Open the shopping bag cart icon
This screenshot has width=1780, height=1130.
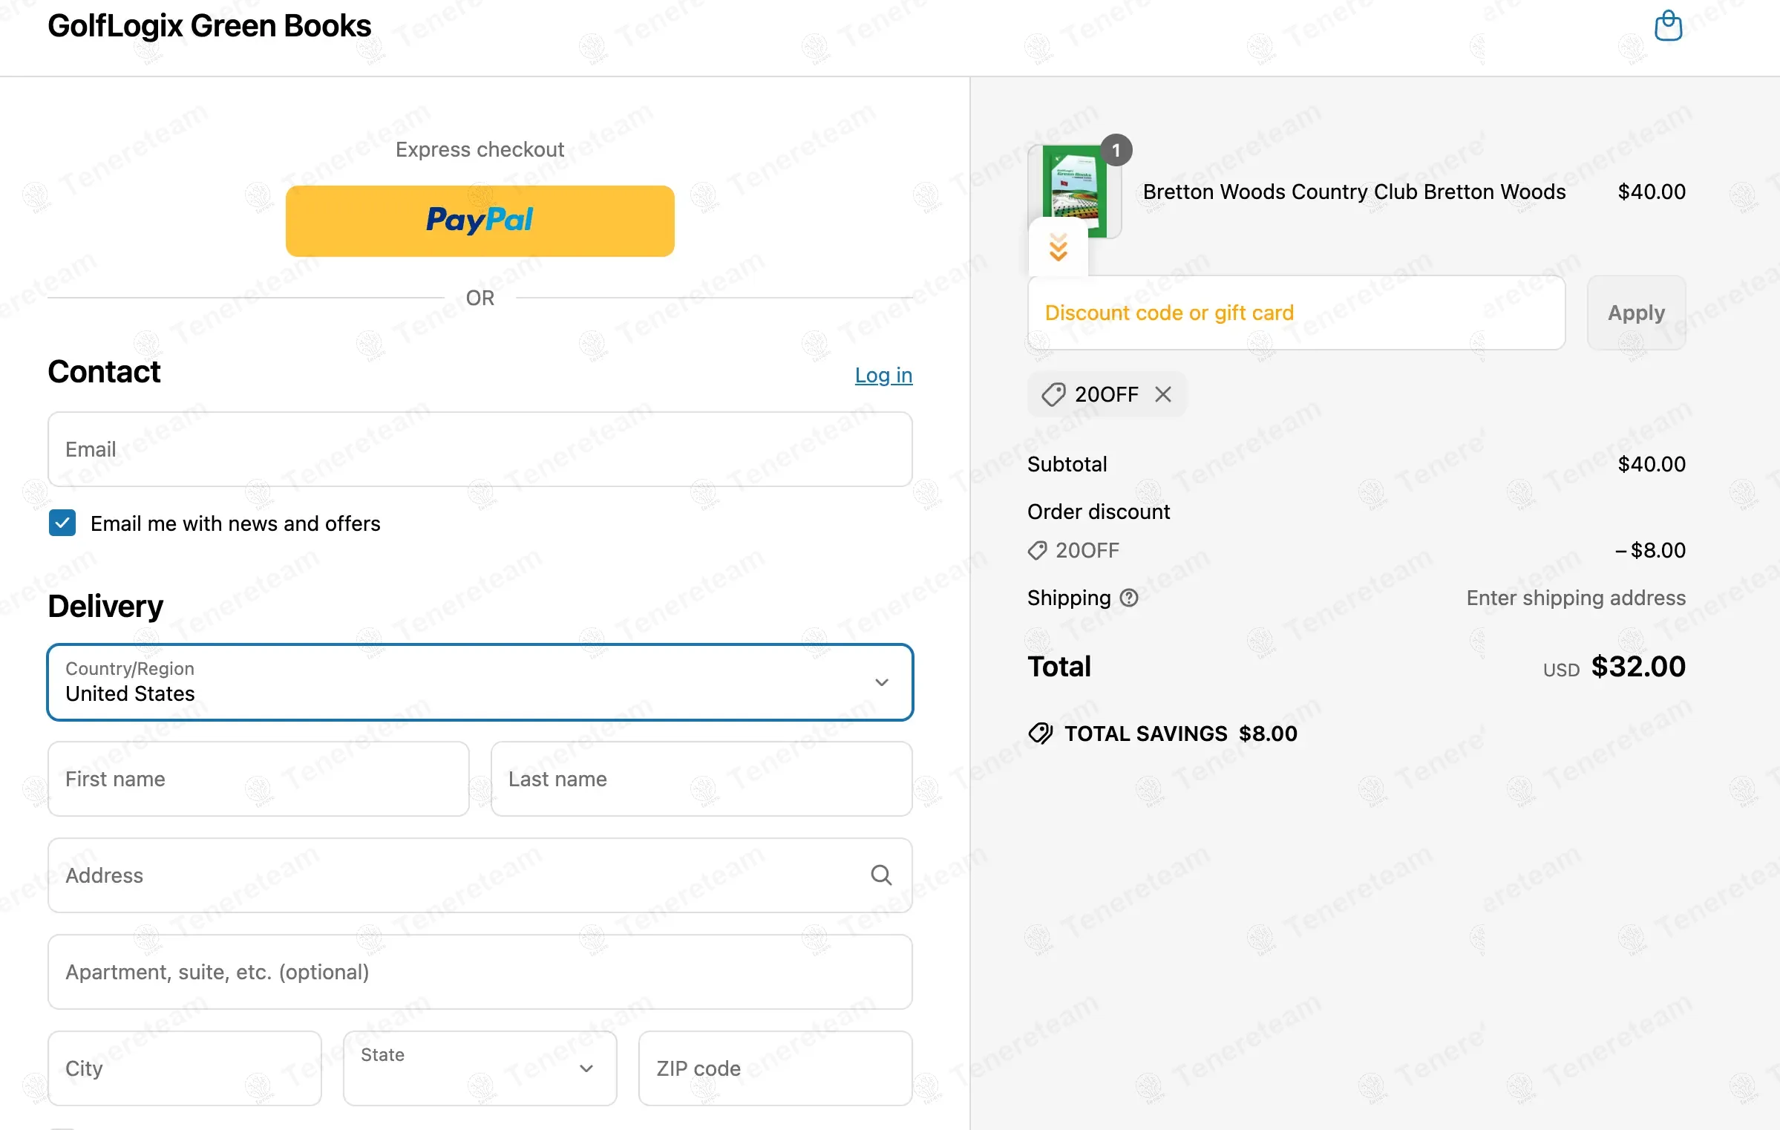click(1668, 26)
